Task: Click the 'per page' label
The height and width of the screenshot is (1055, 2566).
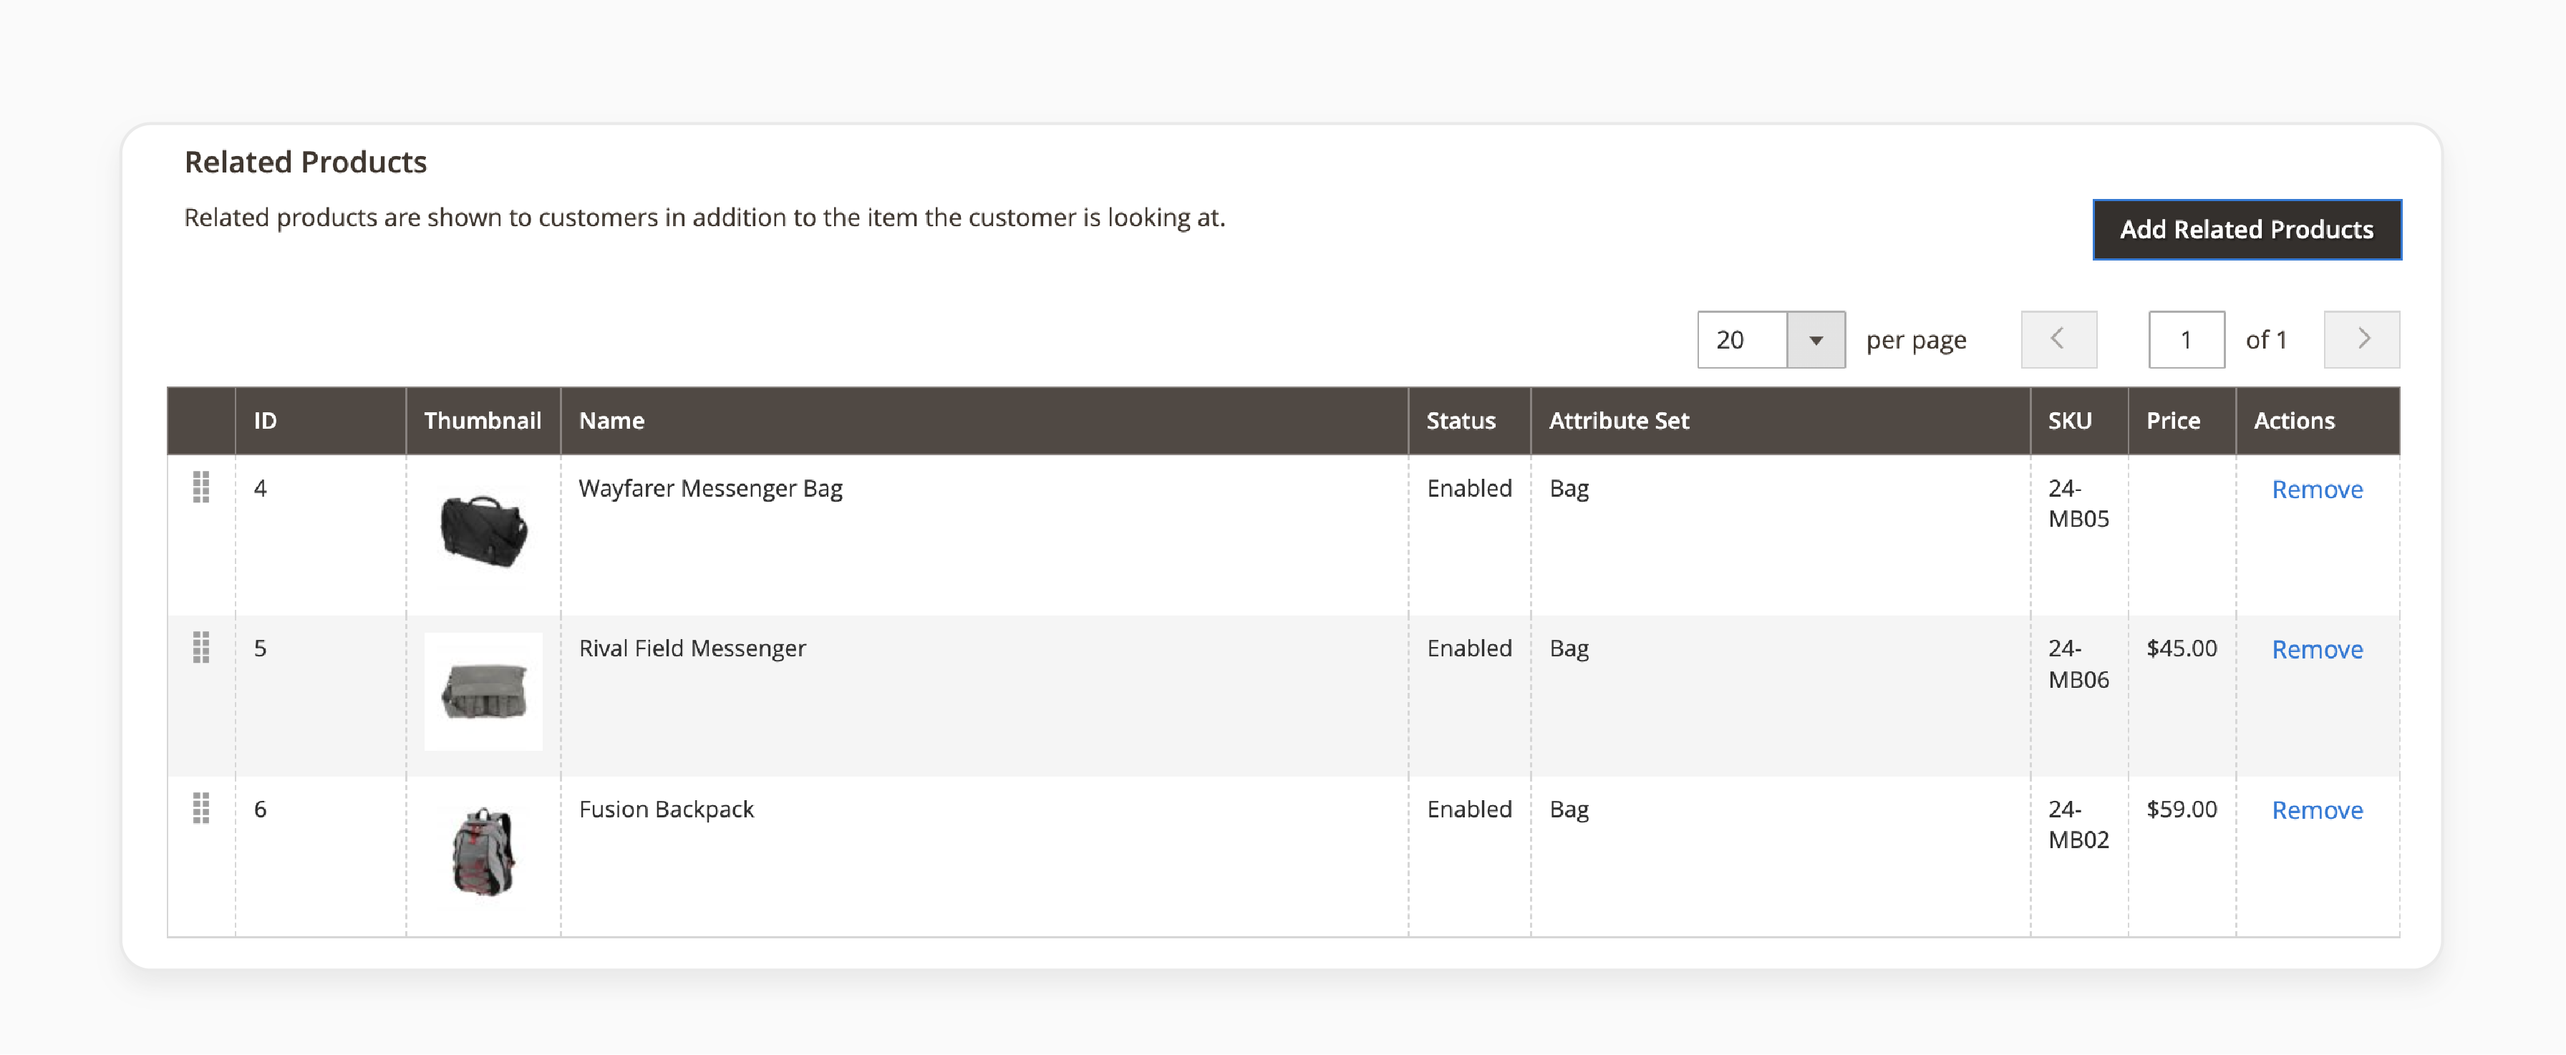Action: coord(1915,341)
